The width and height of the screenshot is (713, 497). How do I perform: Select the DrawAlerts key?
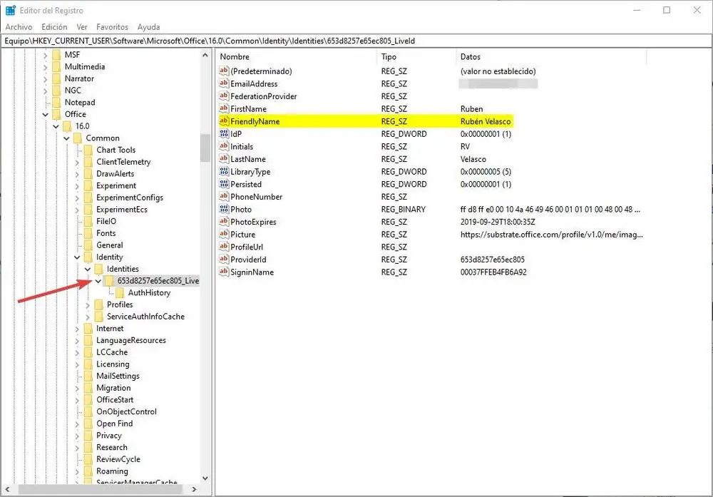point(115,174)
